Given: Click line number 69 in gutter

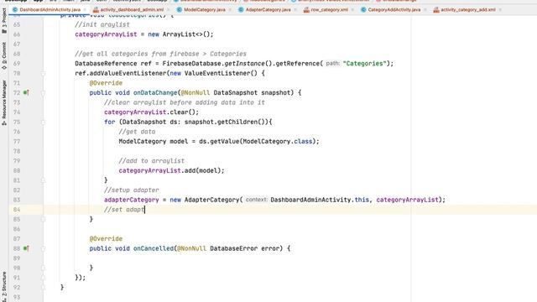Looking at the screenshot, I should (17, 64).
